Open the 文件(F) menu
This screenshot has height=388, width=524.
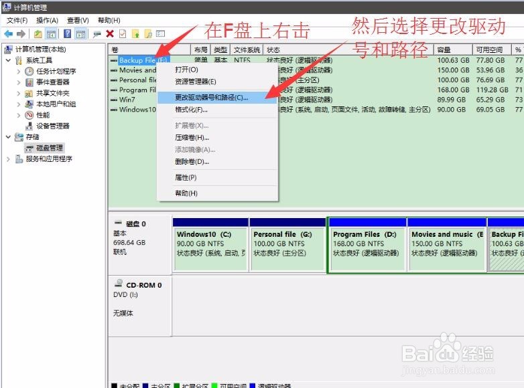tap(17, 20)
